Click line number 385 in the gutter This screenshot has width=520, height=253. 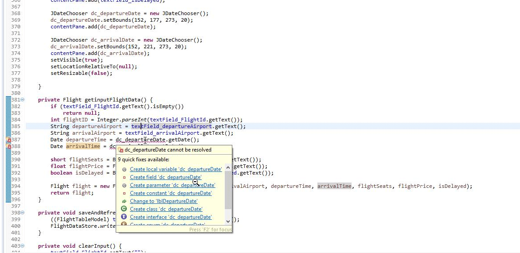16,126
